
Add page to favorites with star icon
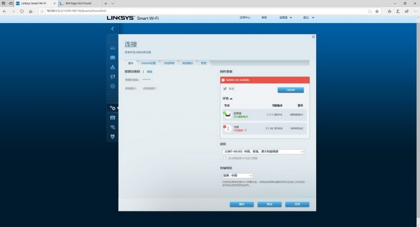tap(377, 11)
